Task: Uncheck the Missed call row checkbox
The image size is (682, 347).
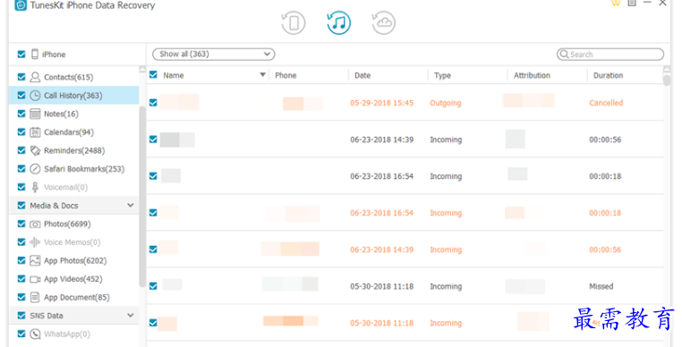Action: [153, 286]
